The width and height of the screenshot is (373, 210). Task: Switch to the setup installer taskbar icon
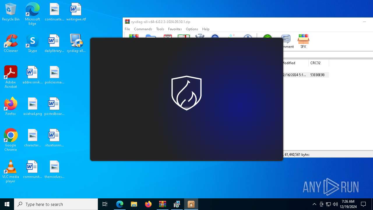177,204
